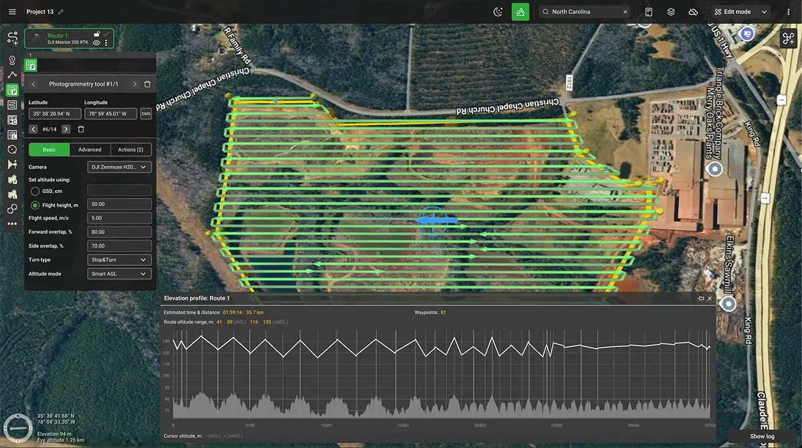
Task: Change Altitude mode via the Smart AGL dropdown
Action: [119, 273]
